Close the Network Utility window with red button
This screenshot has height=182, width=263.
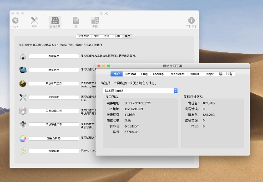(99, 66)
